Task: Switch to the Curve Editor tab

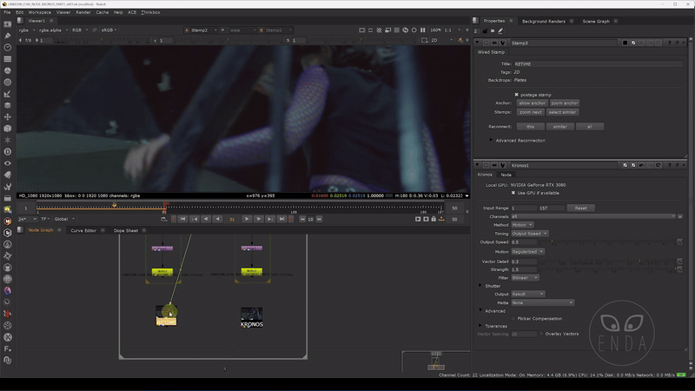Action: tap(83, 230)
